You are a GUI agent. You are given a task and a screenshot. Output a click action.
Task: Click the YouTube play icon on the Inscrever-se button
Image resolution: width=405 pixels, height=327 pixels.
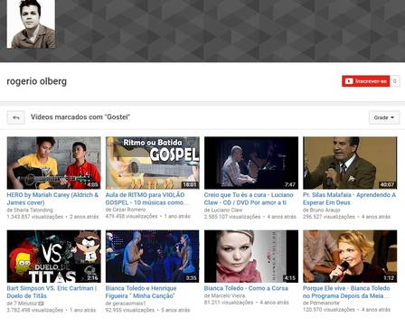[x=349, y=81]
